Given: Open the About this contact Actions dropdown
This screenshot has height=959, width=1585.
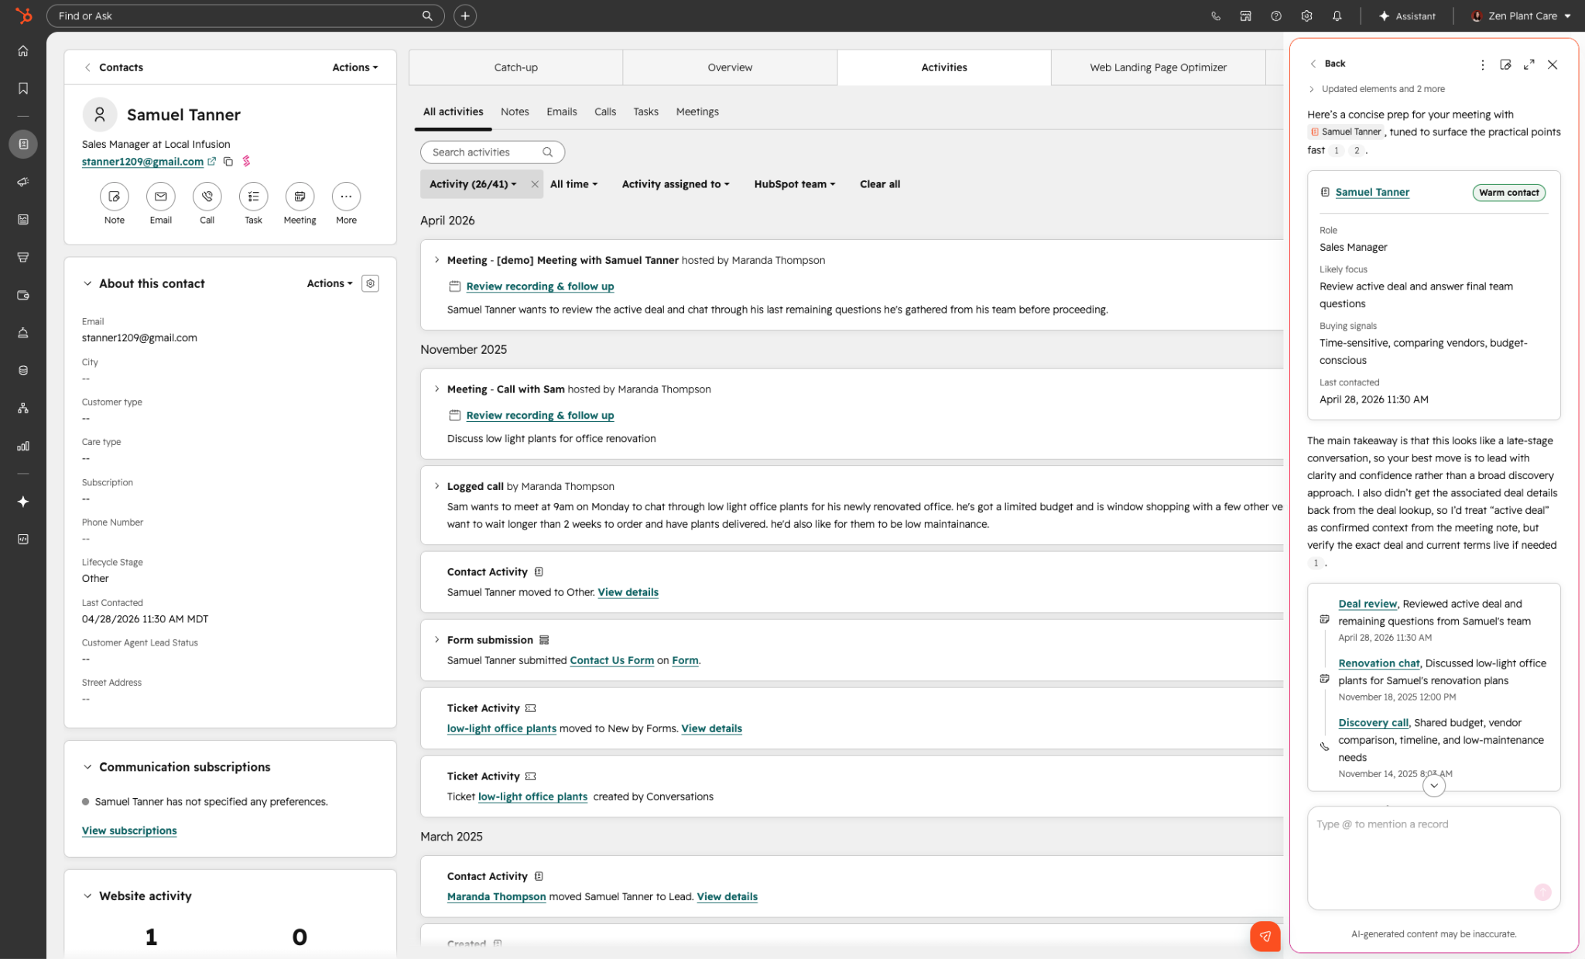Looking at the screenshot, I should coord(330,283).
